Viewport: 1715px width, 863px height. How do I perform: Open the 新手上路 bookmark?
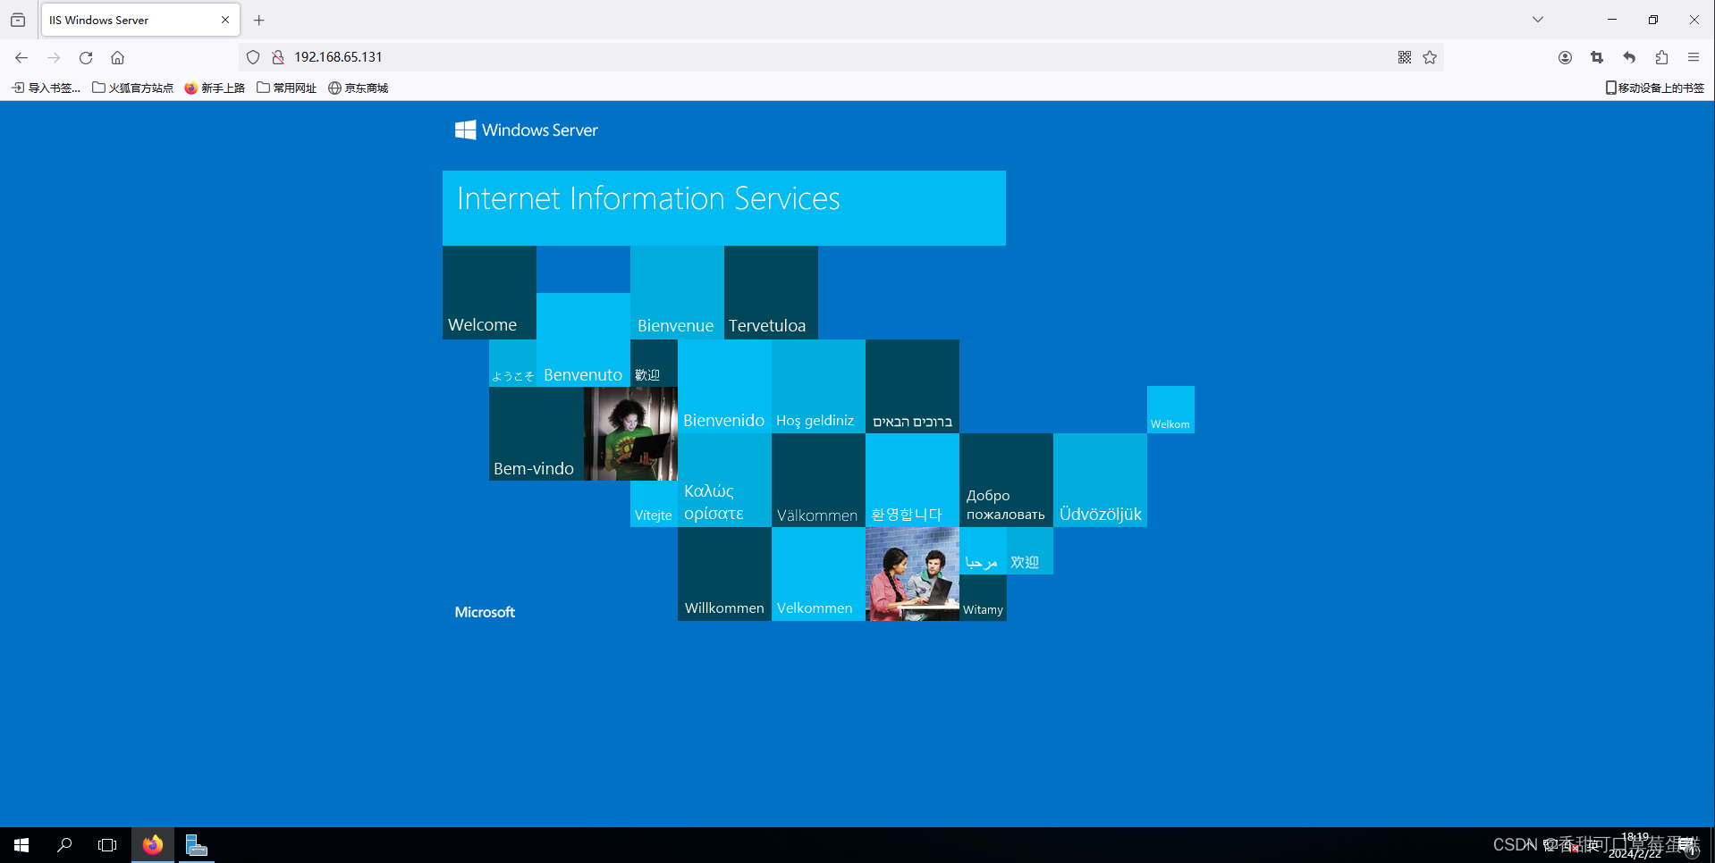215,88
